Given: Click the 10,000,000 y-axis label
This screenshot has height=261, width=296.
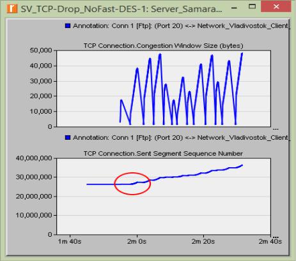Looking at the screenshot, I should (x=34, y=215).
